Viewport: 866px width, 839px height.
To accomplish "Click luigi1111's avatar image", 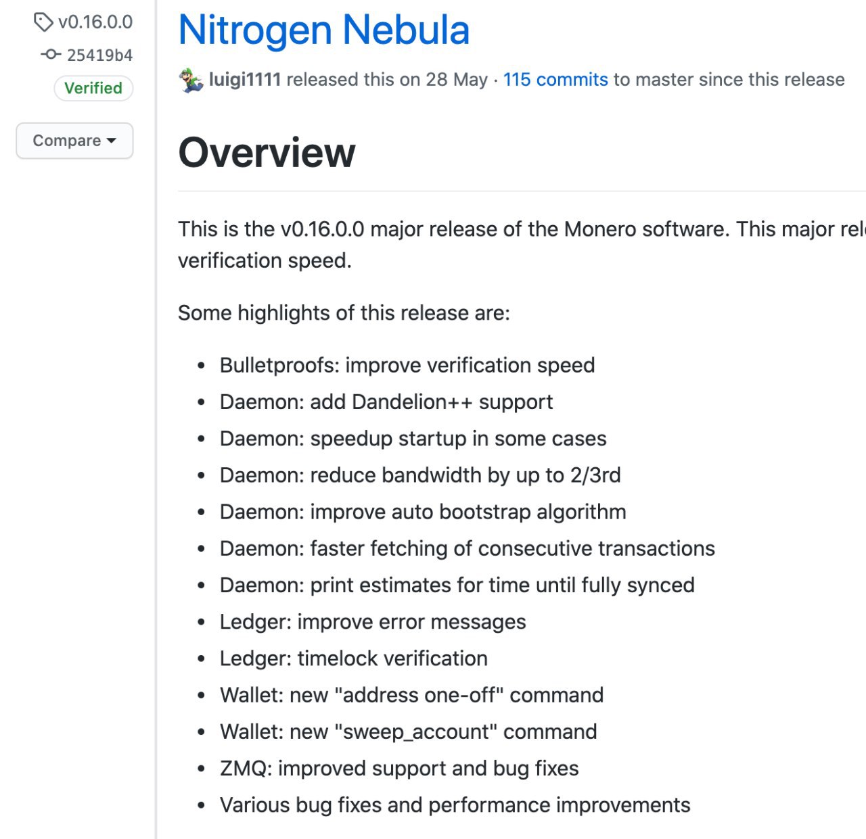I will (x=191, y=80).
